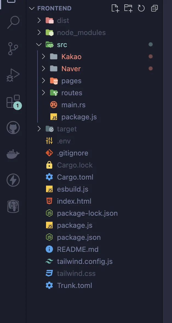Collapse all folders in explorer
172x323 pixels.
[154, 8]
